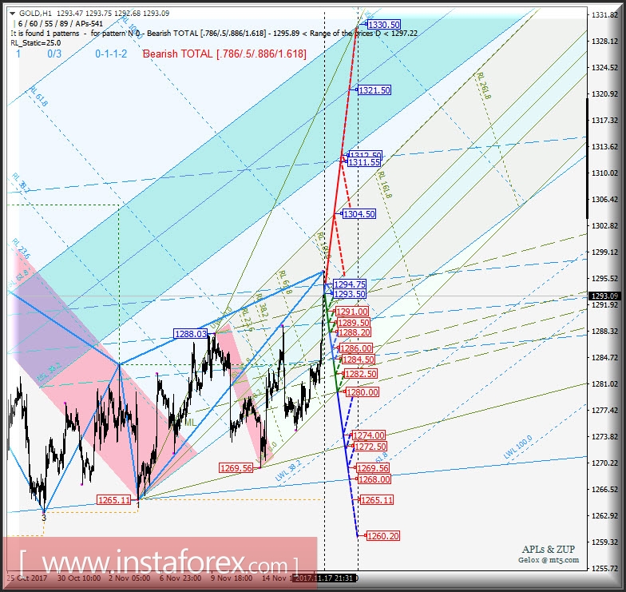
Task: Click the 9 Nov 18:00 date label
Action: (232, 578)
